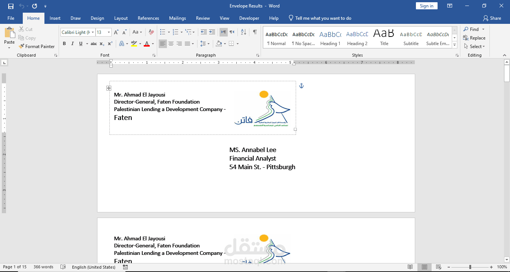Click the 366 words count in status bar
Image resolution: width=510 pixels, height=272 pixels.
pyautogui.click(x=43, y=267)
